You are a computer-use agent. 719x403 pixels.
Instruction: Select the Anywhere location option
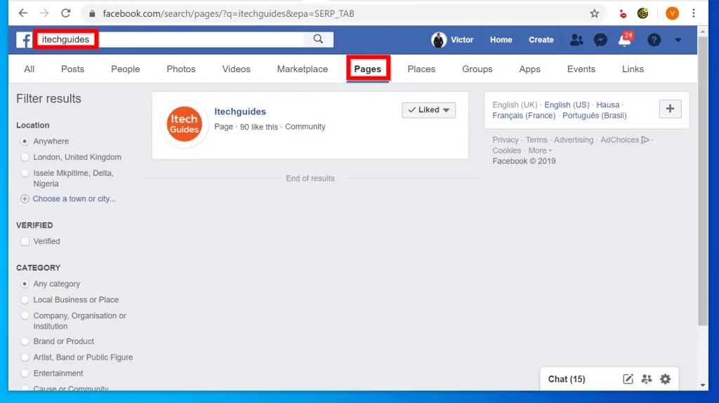click(25, 142)
